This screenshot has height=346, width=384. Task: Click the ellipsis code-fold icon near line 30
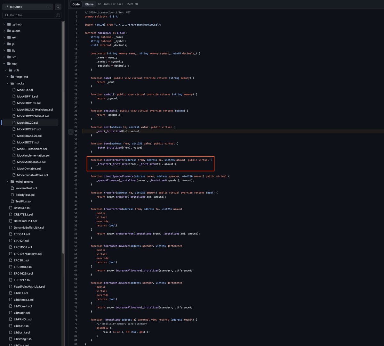(x=70, y=131)
